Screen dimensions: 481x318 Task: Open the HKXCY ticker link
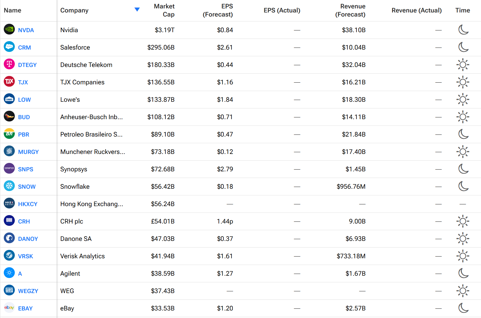[28, 204]
